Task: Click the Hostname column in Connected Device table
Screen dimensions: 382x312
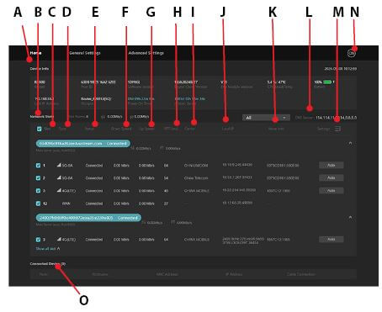Action: 100,274
